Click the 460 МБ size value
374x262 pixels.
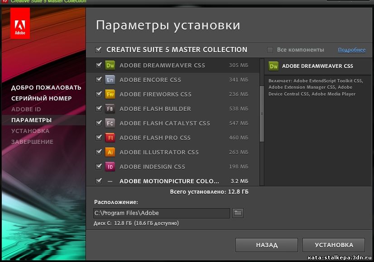tap(239, 138)
